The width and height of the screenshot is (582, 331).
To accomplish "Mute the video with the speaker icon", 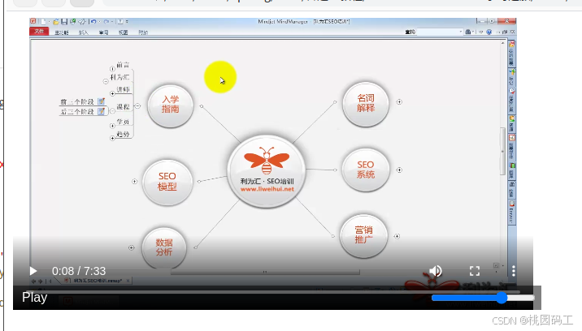I will [x=436, y=271].
